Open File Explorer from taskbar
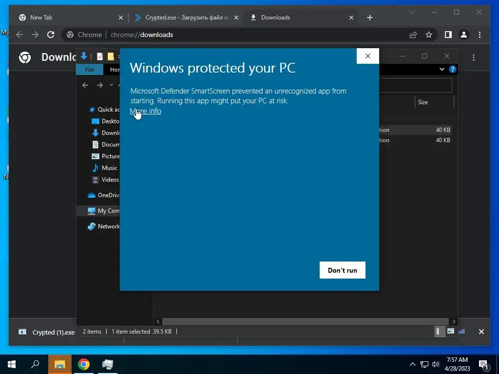 click(59, 364)
